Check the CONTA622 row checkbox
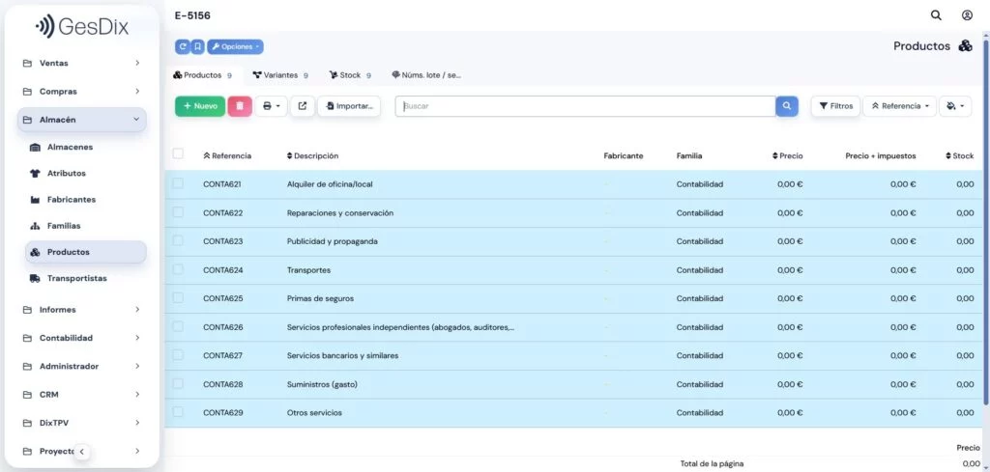990x472 pixels. pos(178,211)
